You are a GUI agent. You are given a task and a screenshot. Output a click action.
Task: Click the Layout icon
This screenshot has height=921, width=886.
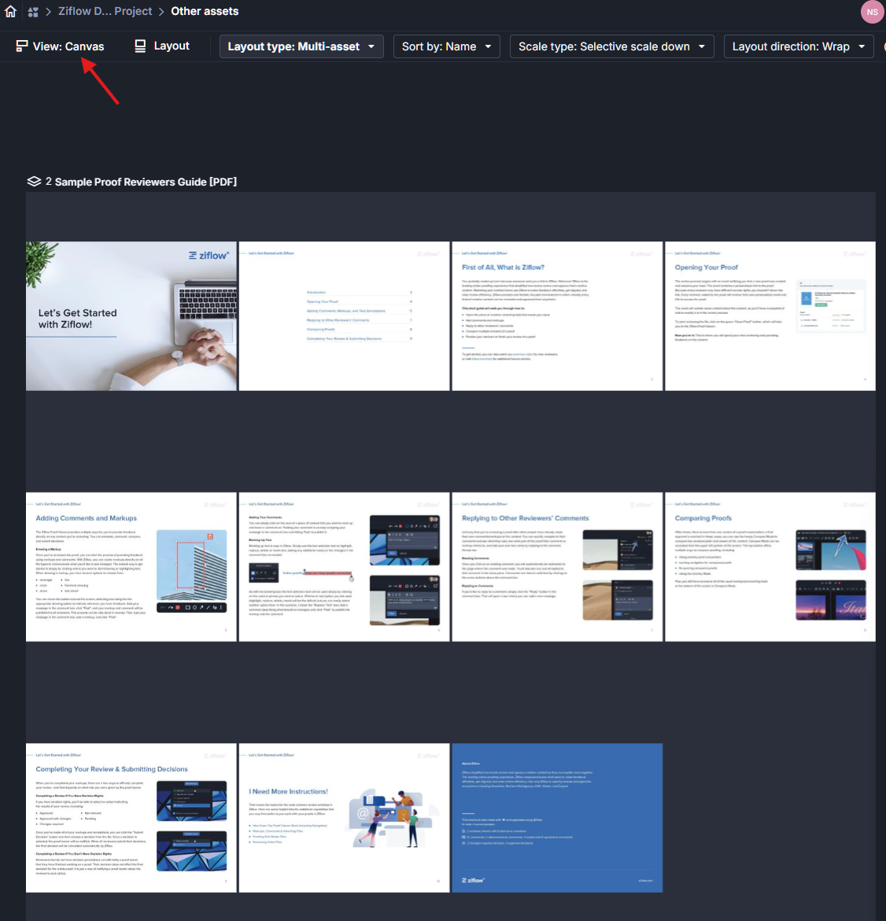[x=140, y=46]
